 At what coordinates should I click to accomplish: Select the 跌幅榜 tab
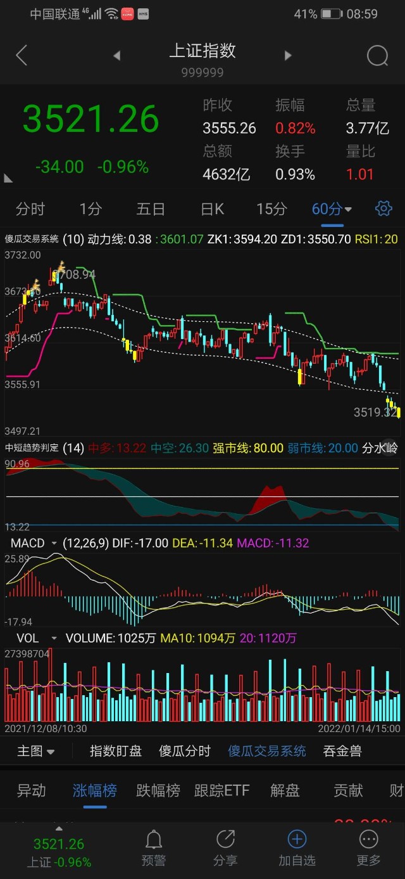(x=158, y=790)
